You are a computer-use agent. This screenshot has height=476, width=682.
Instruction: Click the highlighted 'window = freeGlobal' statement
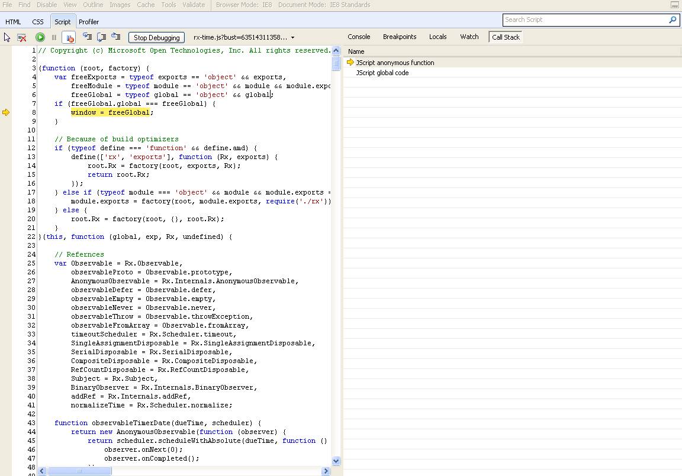click(x=110, y=112)
